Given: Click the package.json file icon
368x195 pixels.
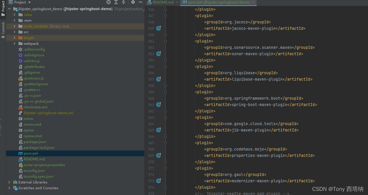Looking at the screenshot, I should click(20, 142).
